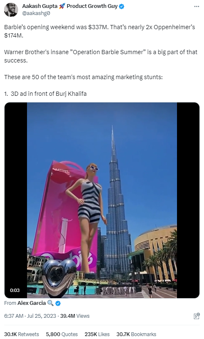Open the three-dot more options menu

point(197,7)
